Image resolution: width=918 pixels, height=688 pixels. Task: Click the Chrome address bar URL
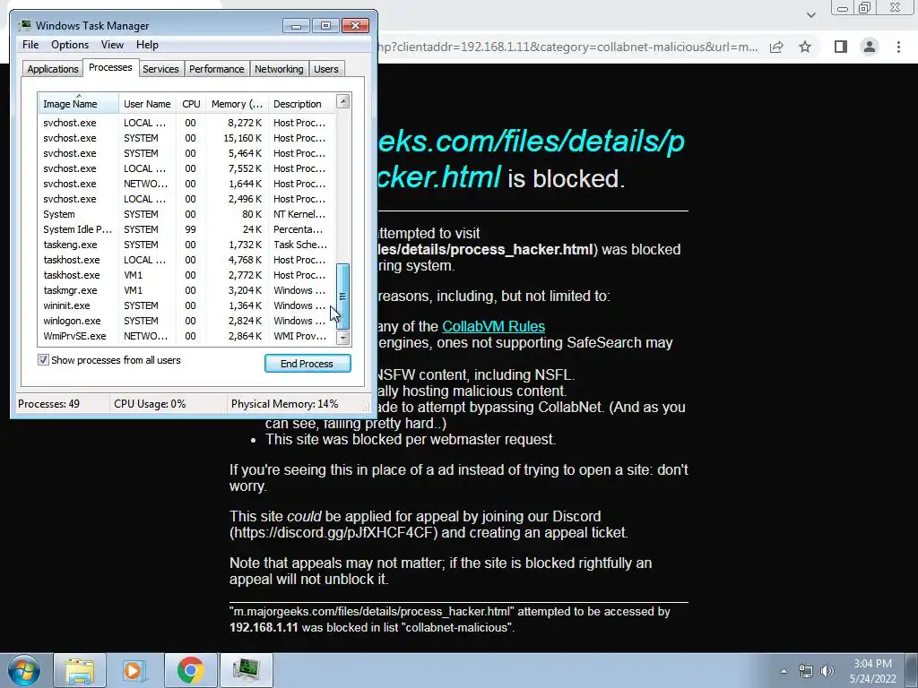pos(567,47)
